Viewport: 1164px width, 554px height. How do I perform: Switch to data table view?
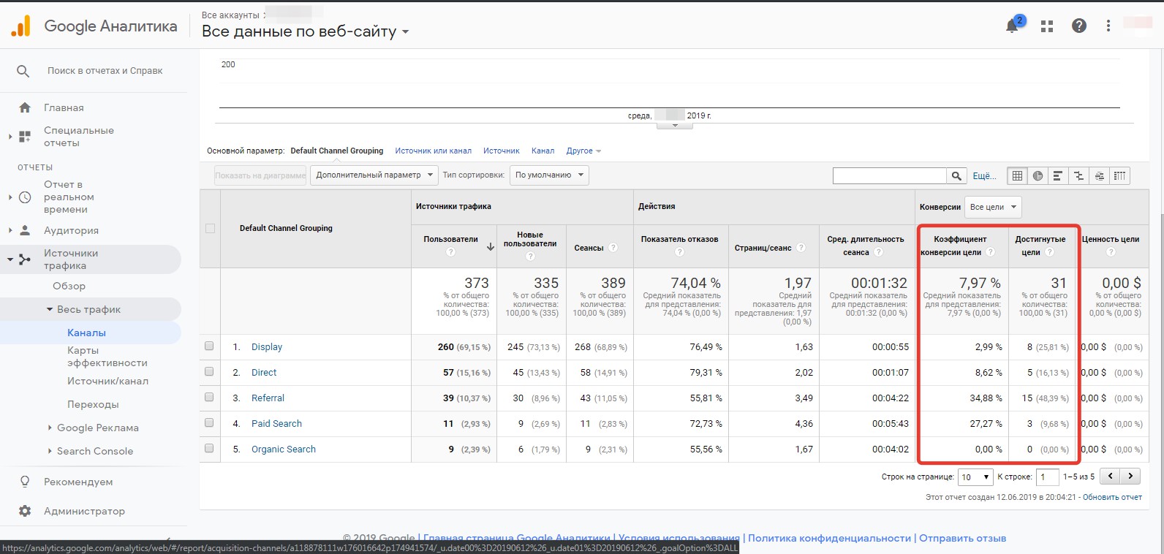point(1017,175)
